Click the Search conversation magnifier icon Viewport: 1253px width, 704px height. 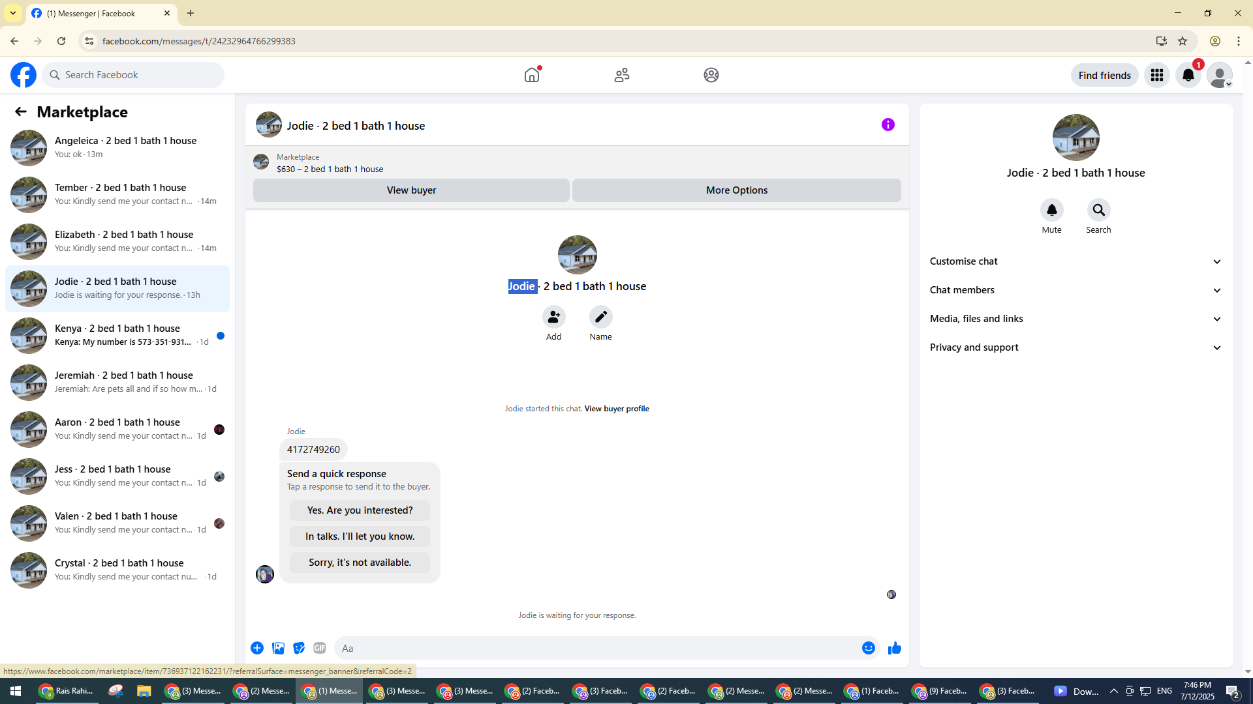[x=1098, y=210]
